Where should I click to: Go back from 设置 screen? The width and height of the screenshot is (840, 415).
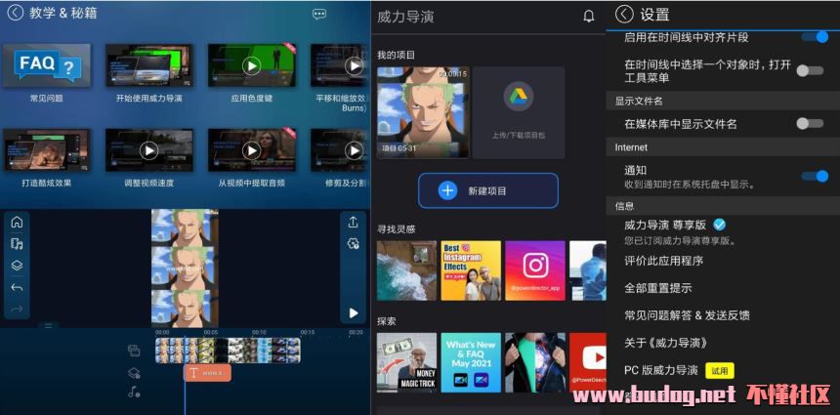pyautogui.click(x=624, y=15)
